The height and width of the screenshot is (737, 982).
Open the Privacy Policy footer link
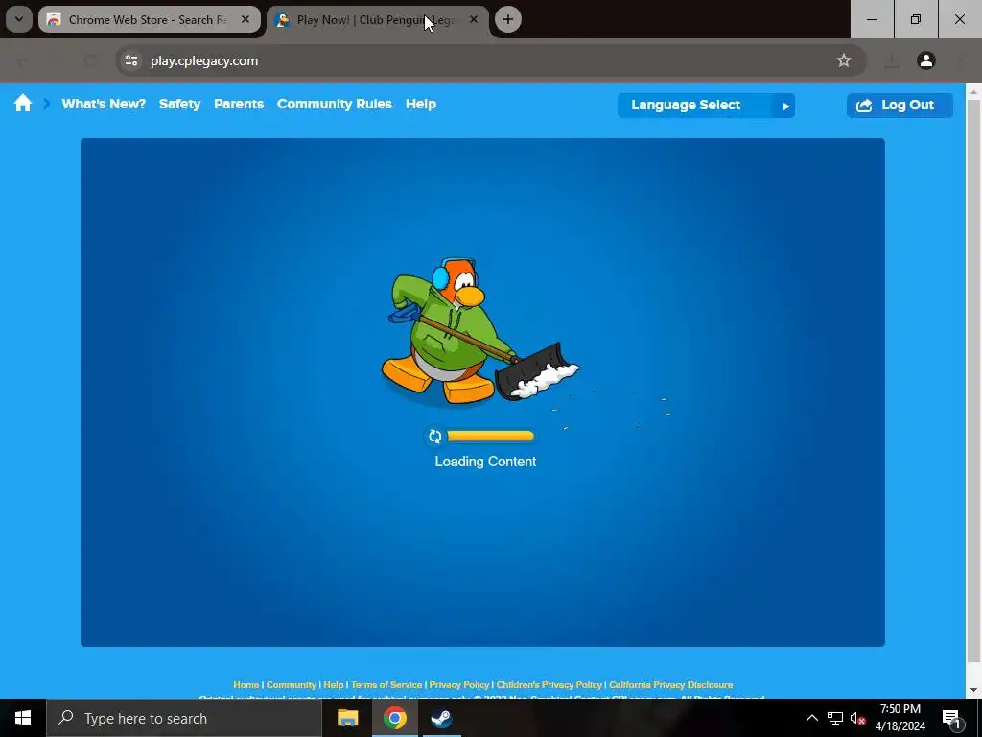[459, 685]
